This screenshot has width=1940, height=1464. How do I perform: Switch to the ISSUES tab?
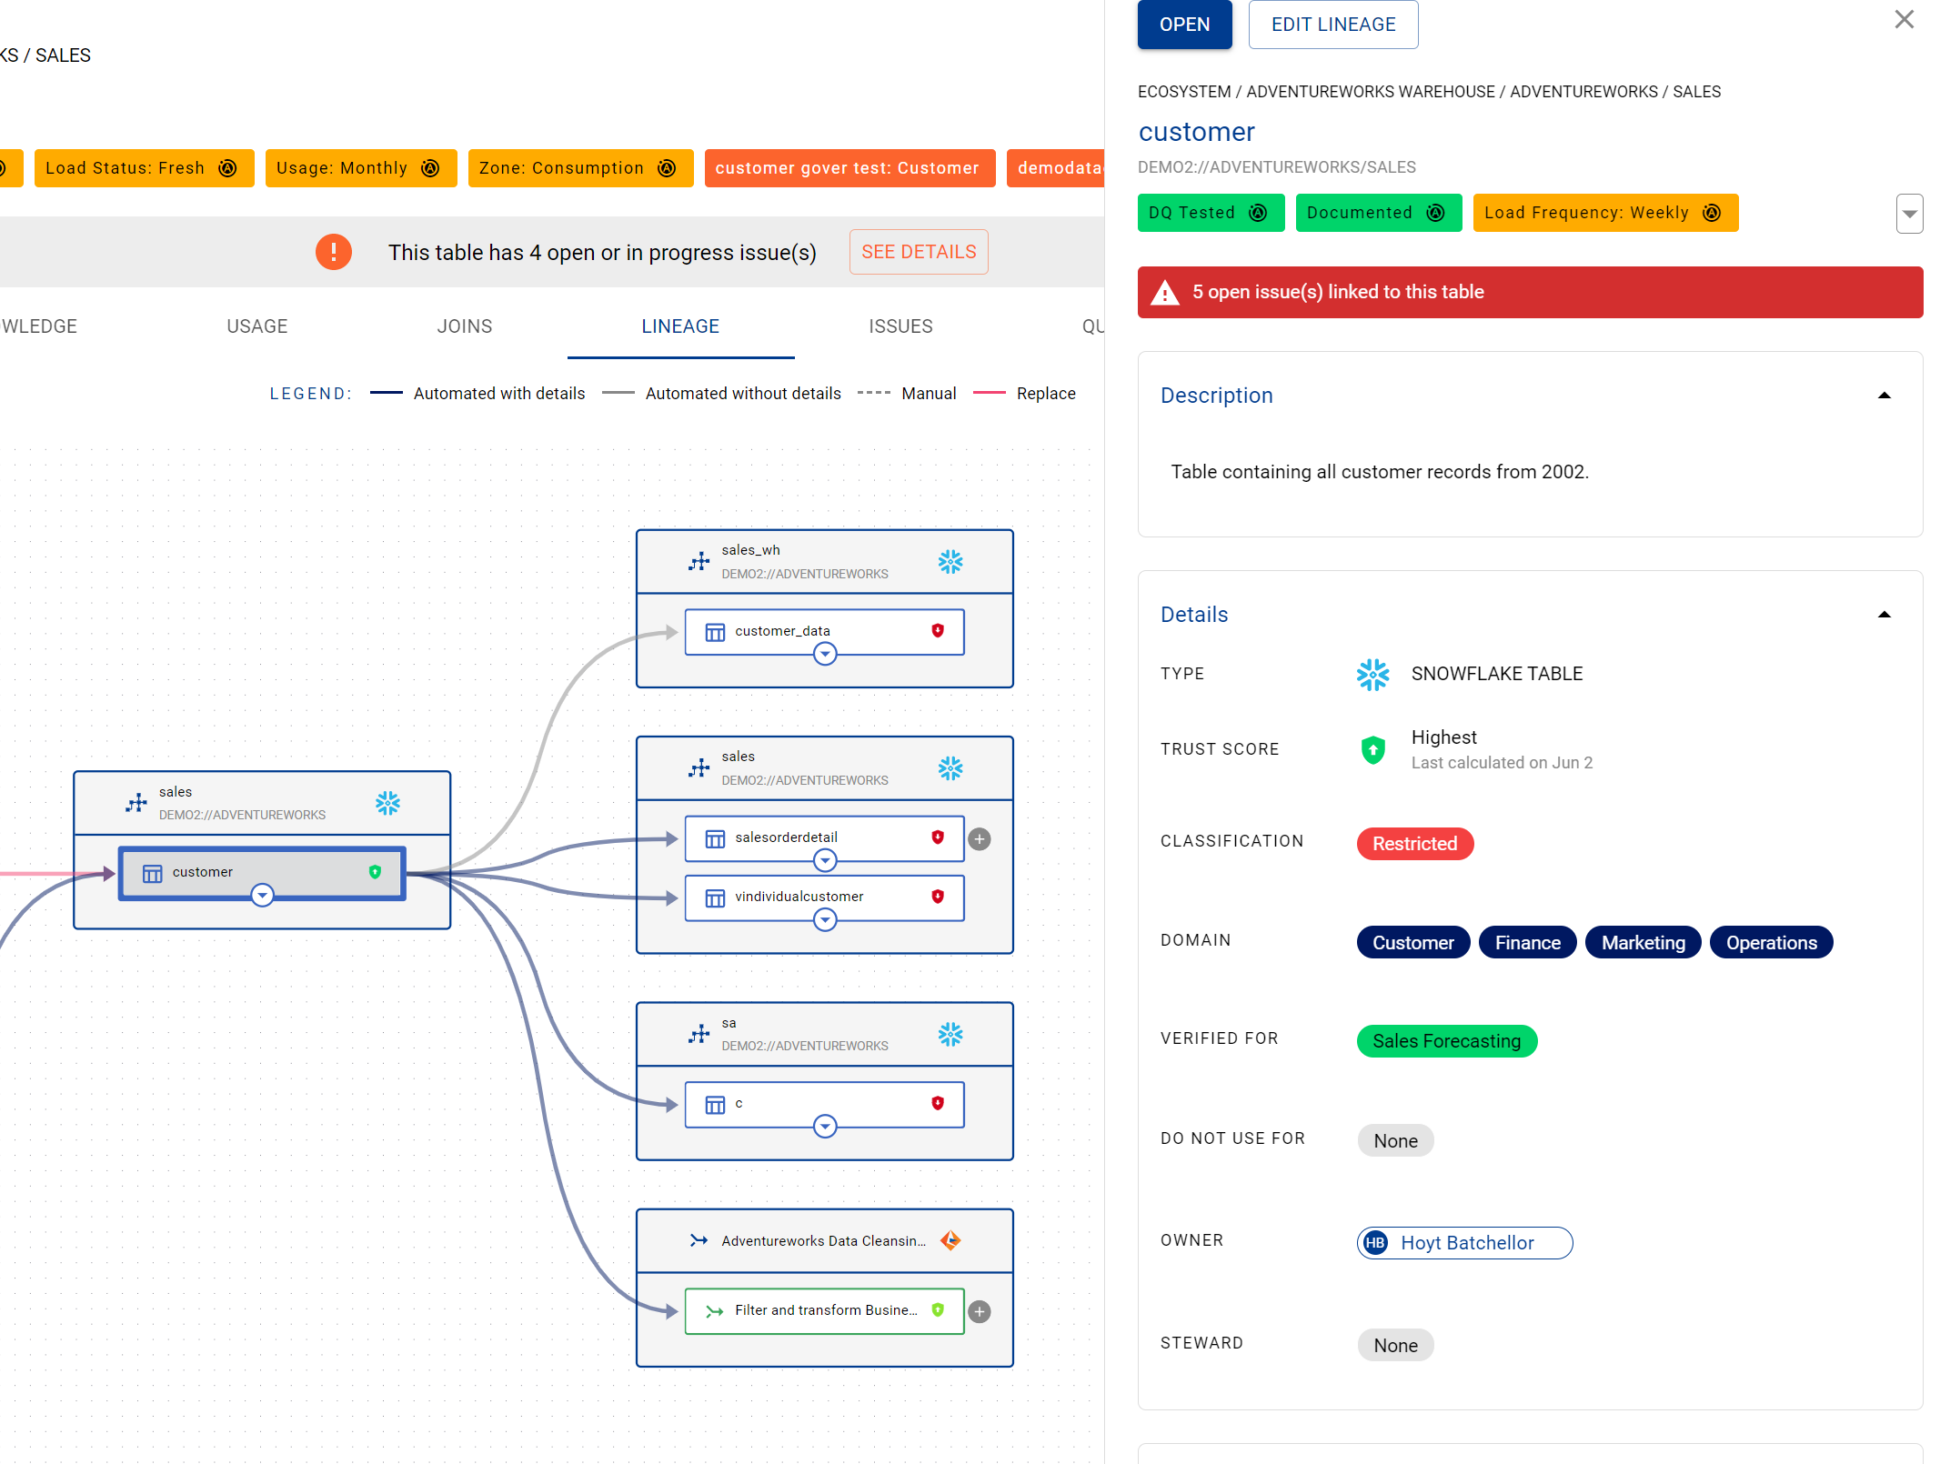click(900, 326)
